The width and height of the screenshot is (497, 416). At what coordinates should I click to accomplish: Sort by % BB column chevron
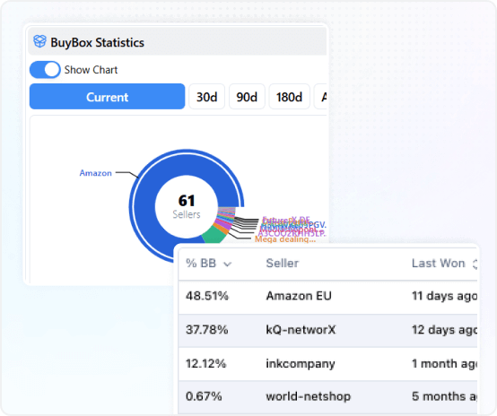(x=227, y=264)
